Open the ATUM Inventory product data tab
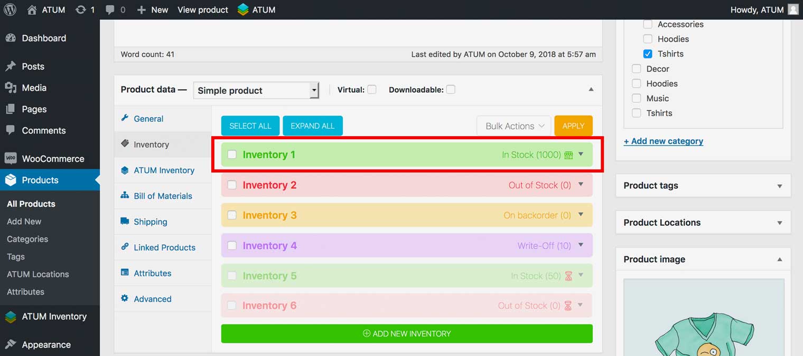 164,170
